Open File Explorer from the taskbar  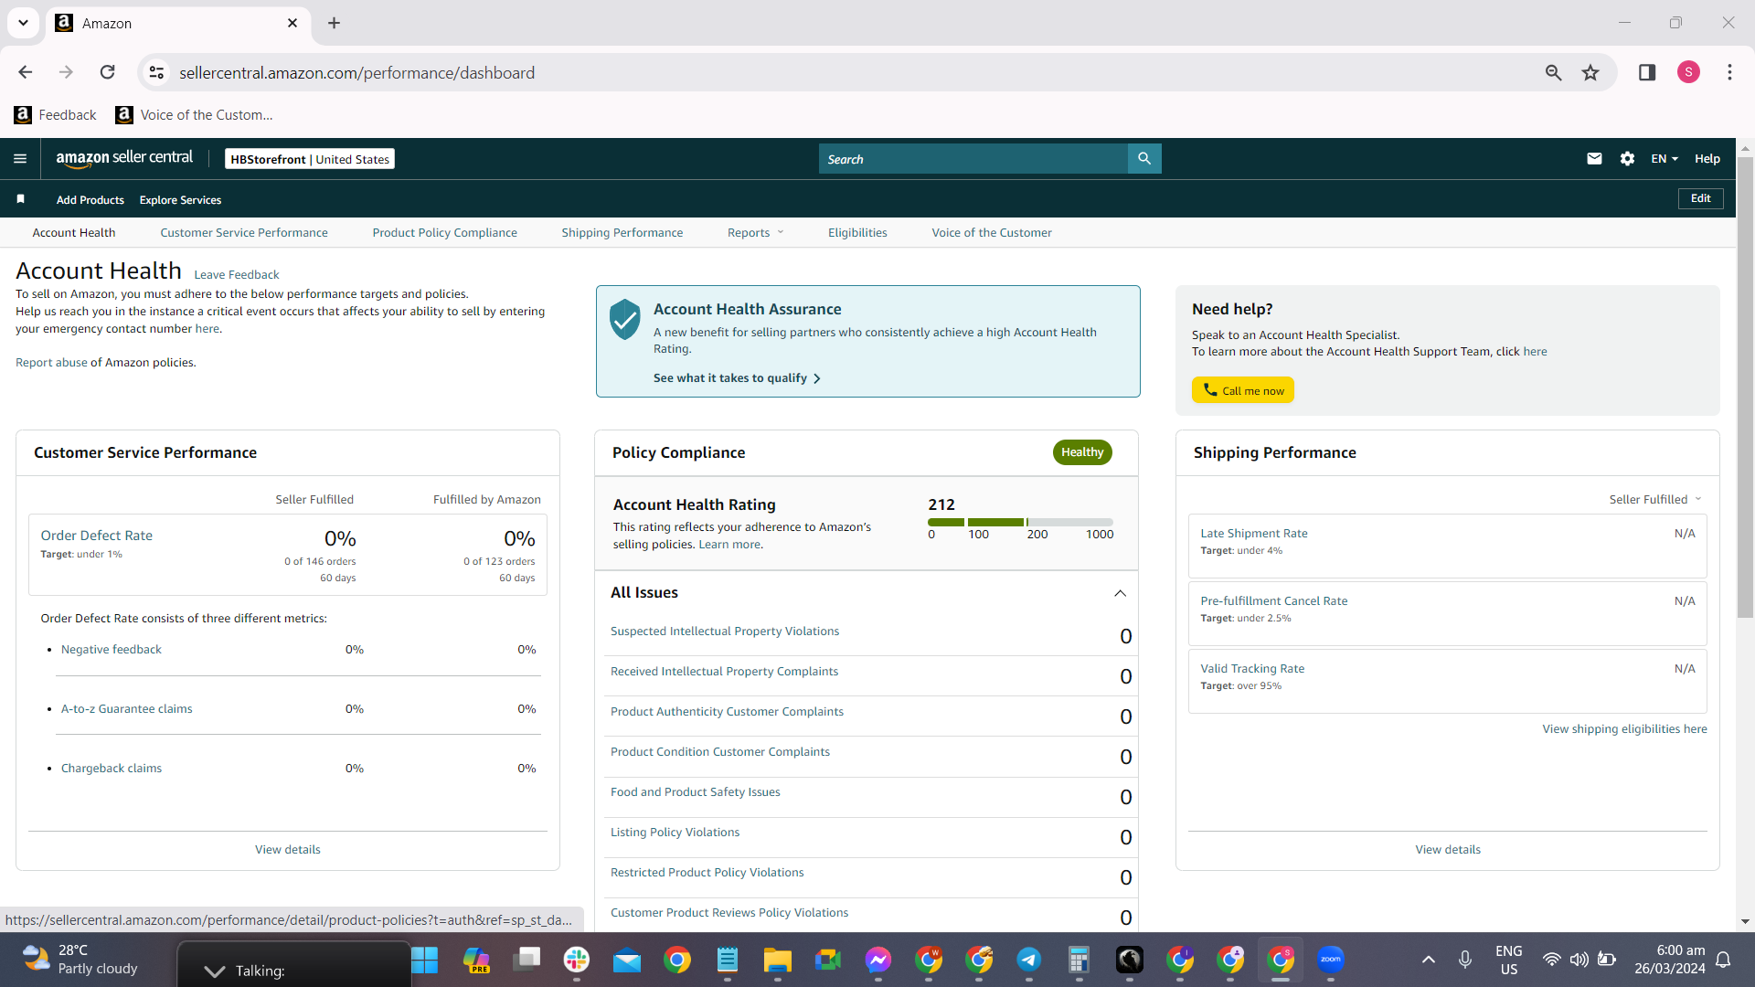778,960
